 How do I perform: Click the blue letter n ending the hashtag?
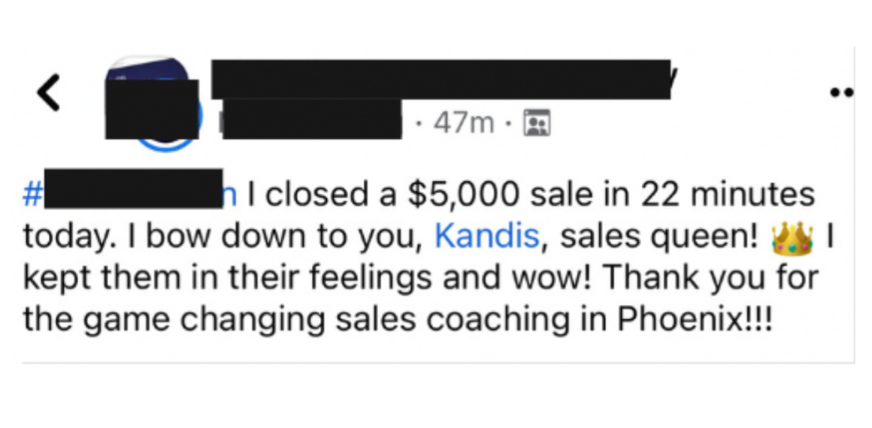point(230,194)
